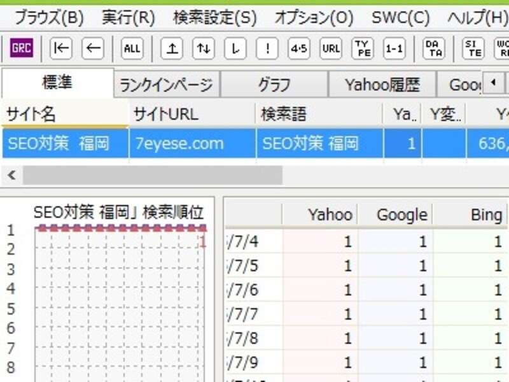Viewport: 509px width, 382px height.
Task: Click the Google column header in history table
Action: pyautogui.click(x=395, y=215)
